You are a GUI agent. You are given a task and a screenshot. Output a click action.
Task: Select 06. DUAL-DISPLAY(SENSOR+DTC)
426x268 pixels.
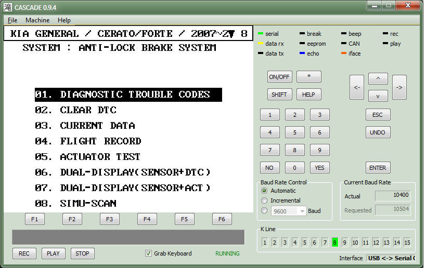point(123,172)
